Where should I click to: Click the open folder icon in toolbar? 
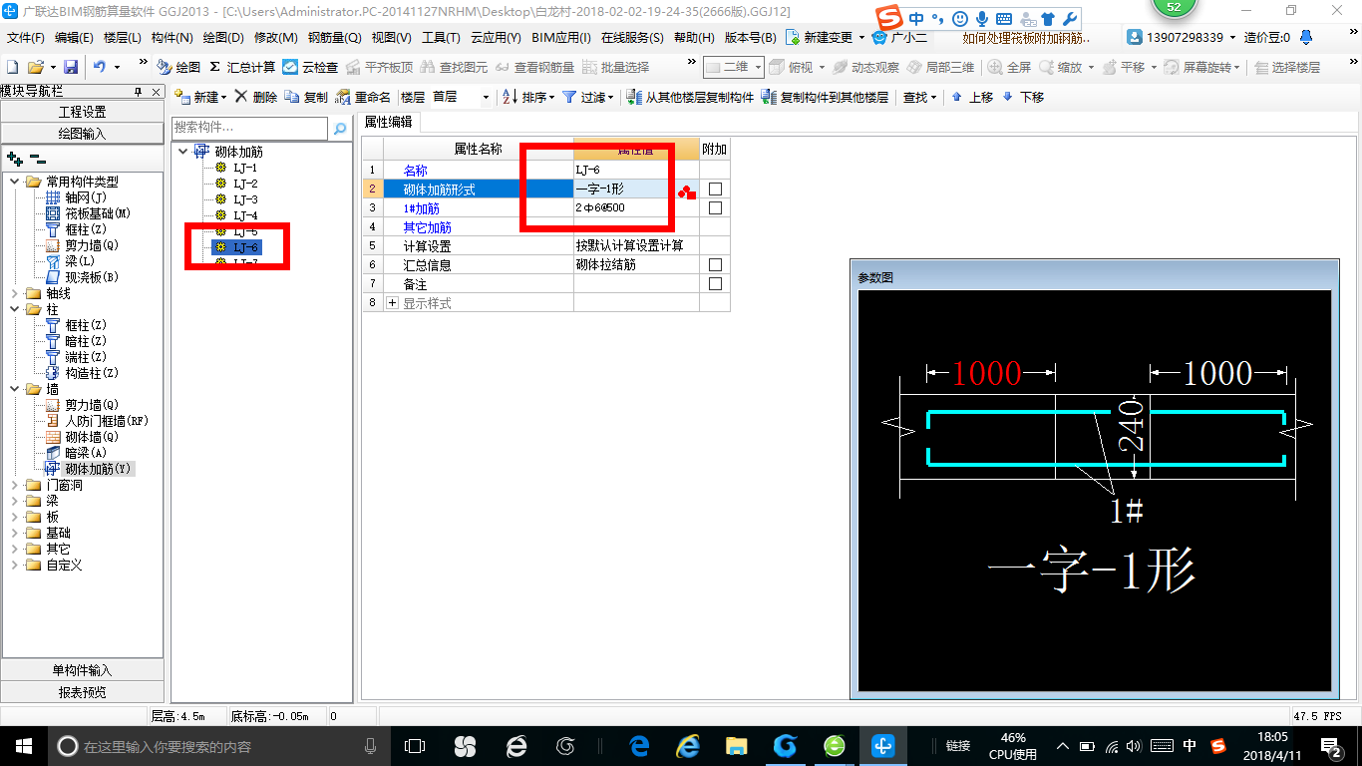[35, 67]
